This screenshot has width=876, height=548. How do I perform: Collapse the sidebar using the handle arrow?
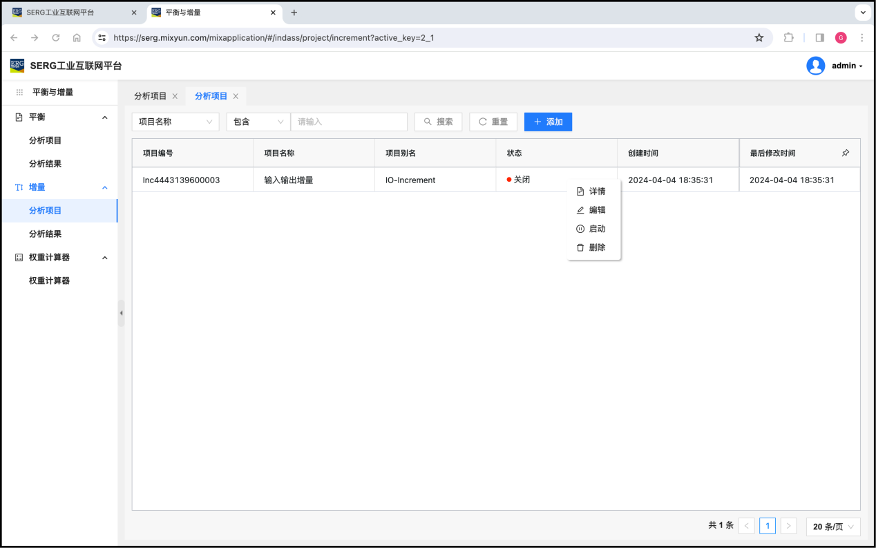click(121, 313)
